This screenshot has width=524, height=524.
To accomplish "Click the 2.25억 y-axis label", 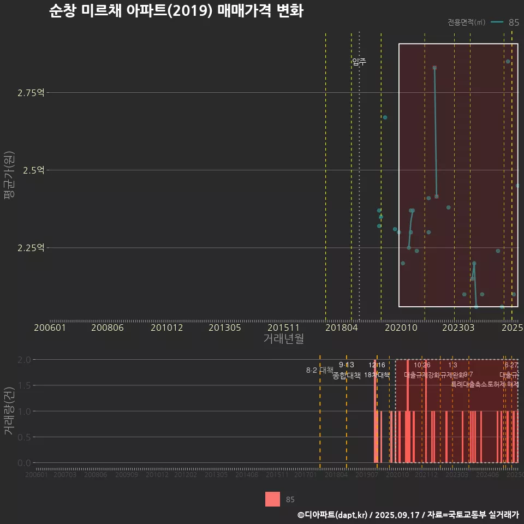I will [x=31, y=248].
